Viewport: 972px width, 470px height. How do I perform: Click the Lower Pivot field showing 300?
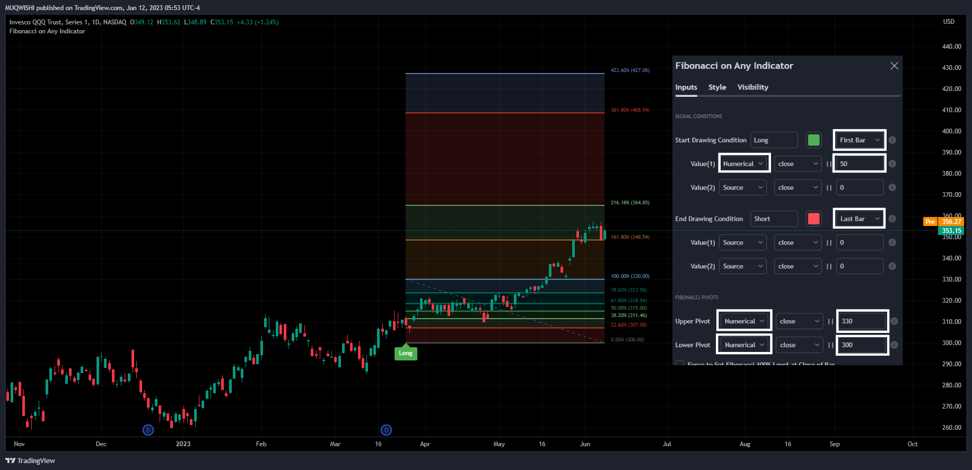coord(862,345)
